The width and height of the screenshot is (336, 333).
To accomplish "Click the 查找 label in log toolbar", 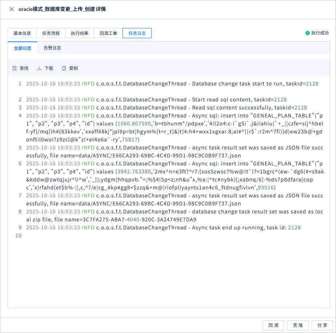I will coord(24,68).
